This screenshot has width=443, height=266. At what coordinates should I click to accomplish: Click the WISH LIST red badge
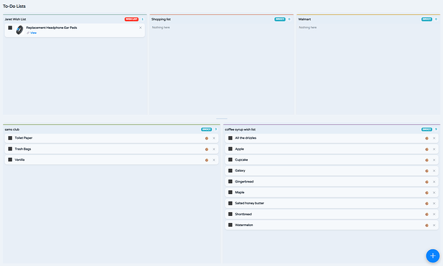[132, 19]
